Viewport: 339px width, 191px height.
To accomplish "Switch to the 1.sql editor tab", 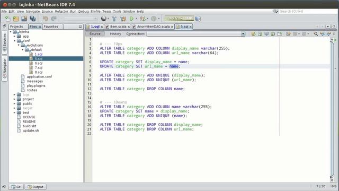I will [x=95, y=27].
